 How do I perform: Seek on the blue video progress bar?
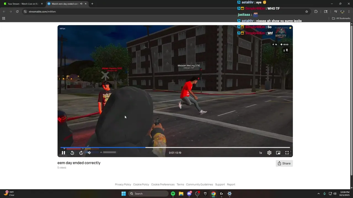(175, 148)
